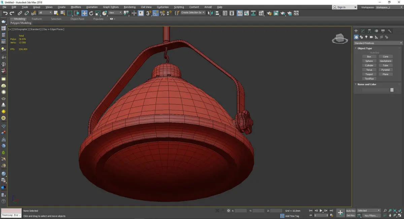Switch to the Freeform ribbon tab

click(37, 19)
